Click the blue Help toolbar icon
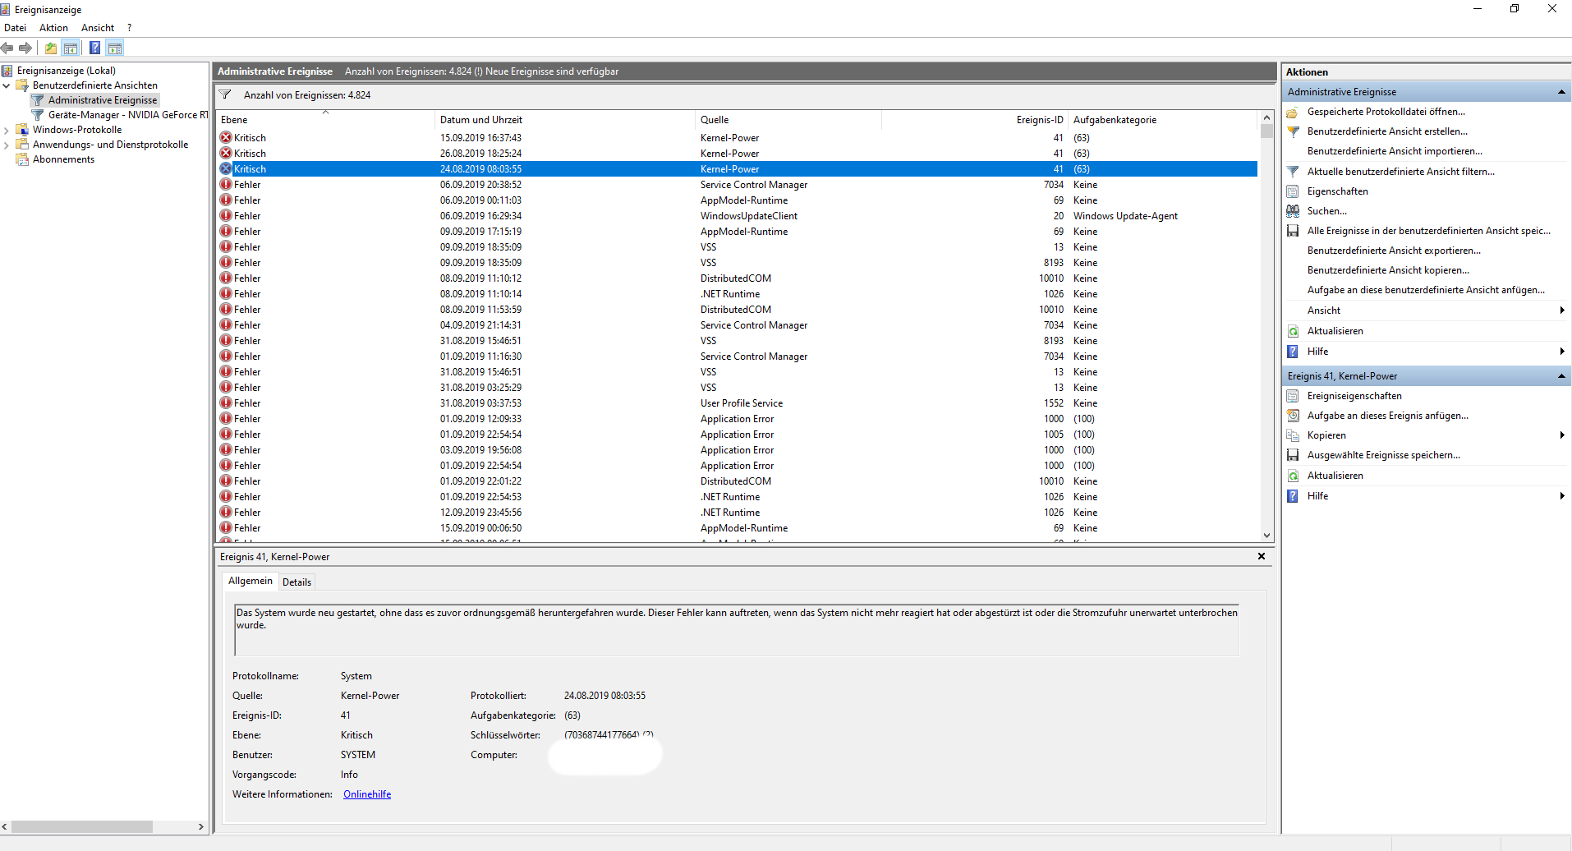1572x851 pixels. (x=95, y=48)
